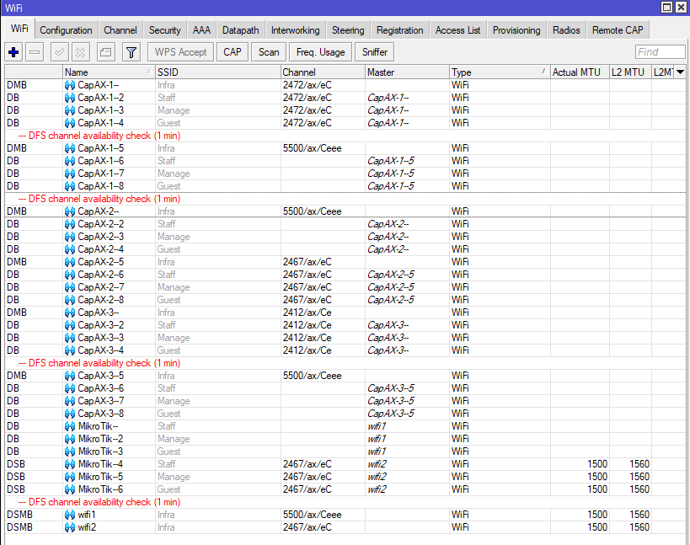690x545 pixels.
Task: Open the Steering tab
Action: [348, 30]
